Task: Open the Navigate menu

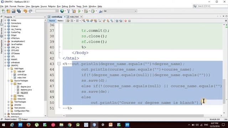Action: pyautogui.click(x=35, y=6)
